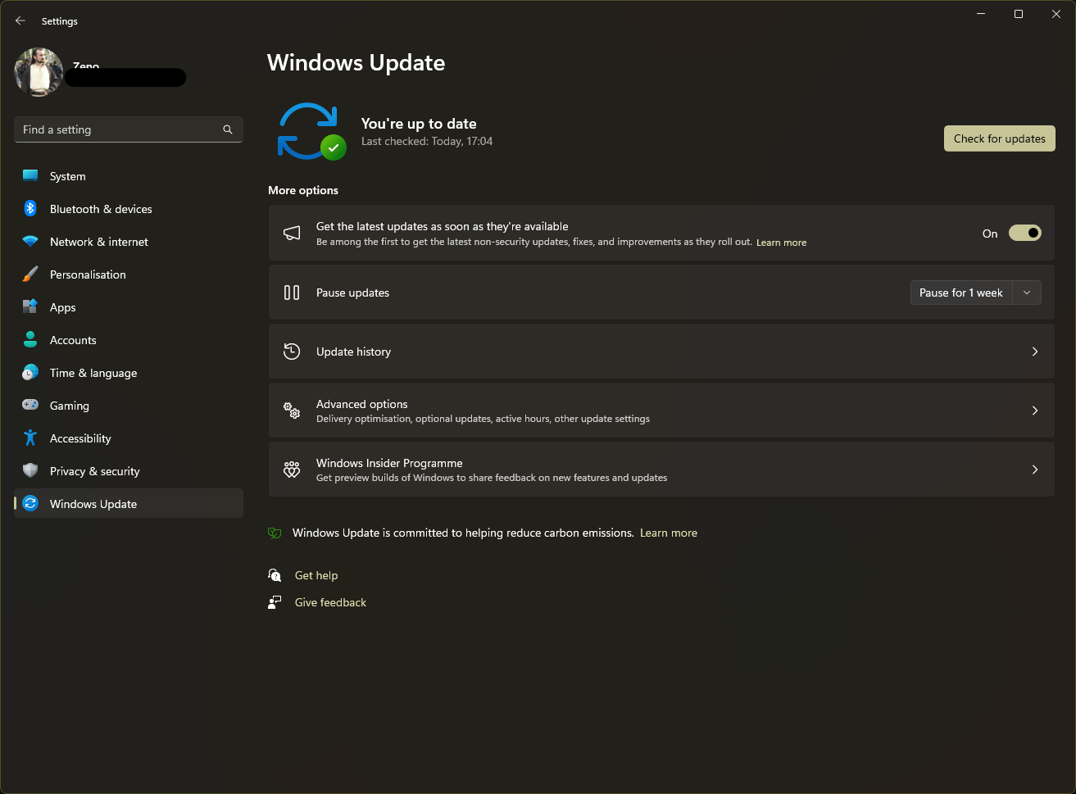Select the Gaming Xbox icon
The height and width of the screenshot is (794, 1076).
(30, 405)
